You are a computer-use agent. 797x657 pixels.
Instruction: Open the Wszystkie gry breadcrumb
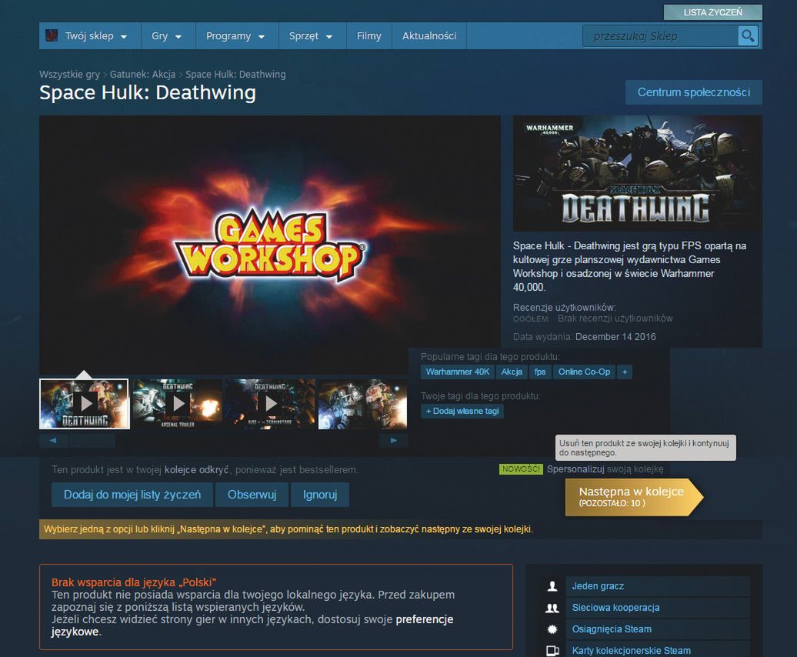(70, 74)
